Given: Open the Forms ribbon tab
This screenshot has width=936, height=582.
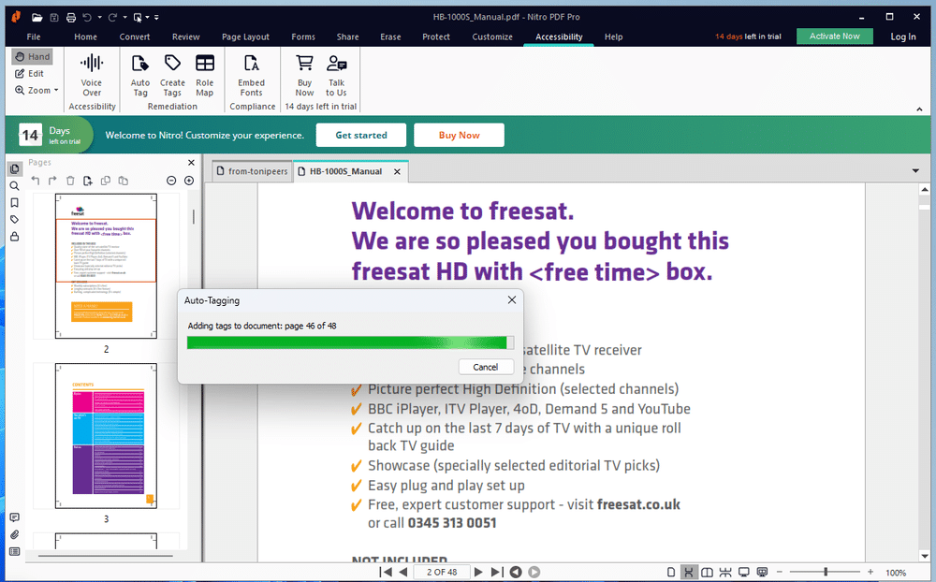Looking at the screenshot, I should 302,36.
